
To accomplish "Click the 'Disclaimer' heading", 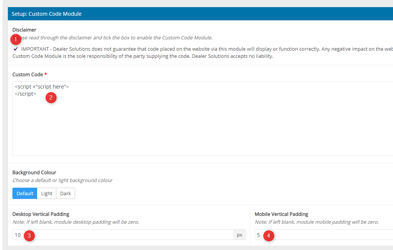I will pyautogui.click(x=24, y=30).
